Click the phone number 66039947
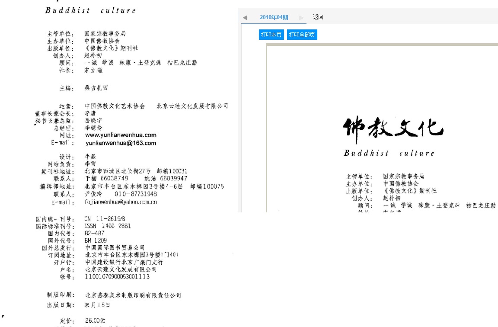 click(x=174, y=179)
